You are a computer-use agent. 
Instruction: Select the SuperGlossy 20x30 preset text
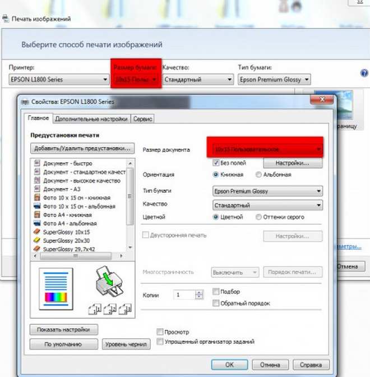click(x=66, y=240)
